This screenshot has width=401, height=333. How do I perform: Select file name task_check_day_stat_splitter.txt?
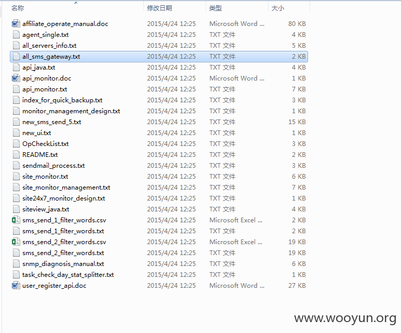[68, 275]
